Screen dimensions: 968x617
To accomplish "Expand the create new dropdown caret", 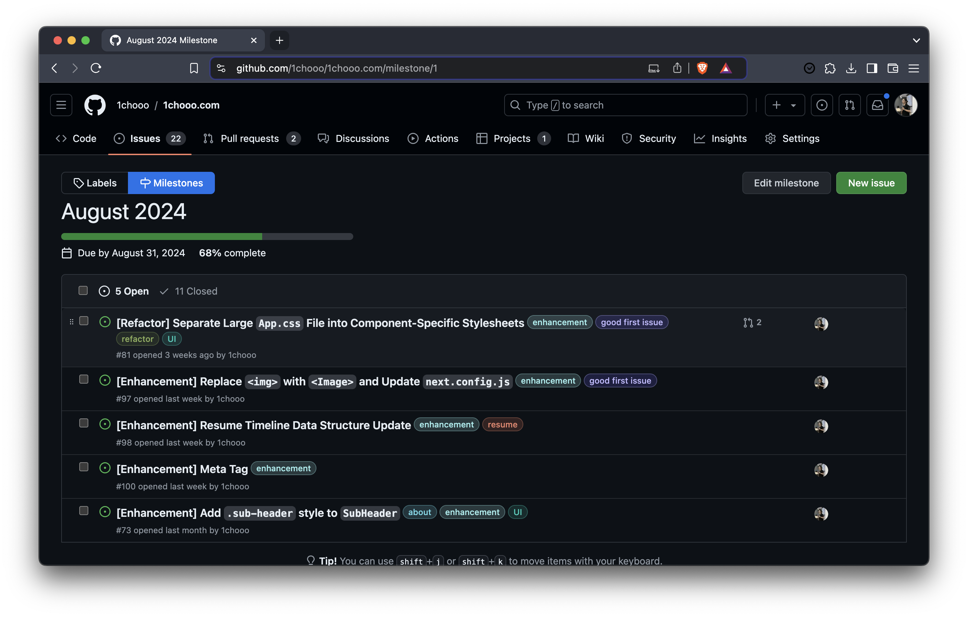I will (x=793, y=105).
